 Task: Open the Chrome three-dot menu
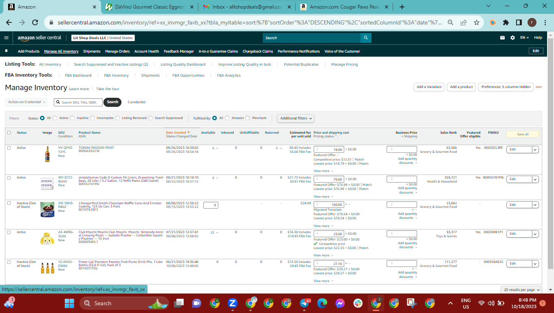(x=545, y=23)
